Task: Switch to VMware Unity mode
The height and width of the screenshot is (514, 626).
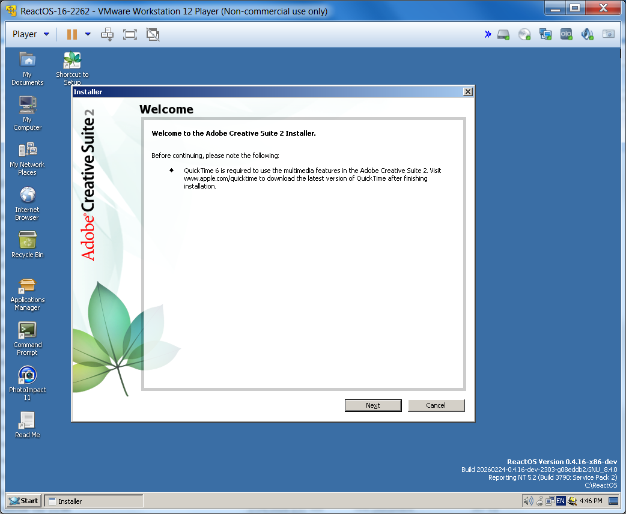Action: coord(153,34)
